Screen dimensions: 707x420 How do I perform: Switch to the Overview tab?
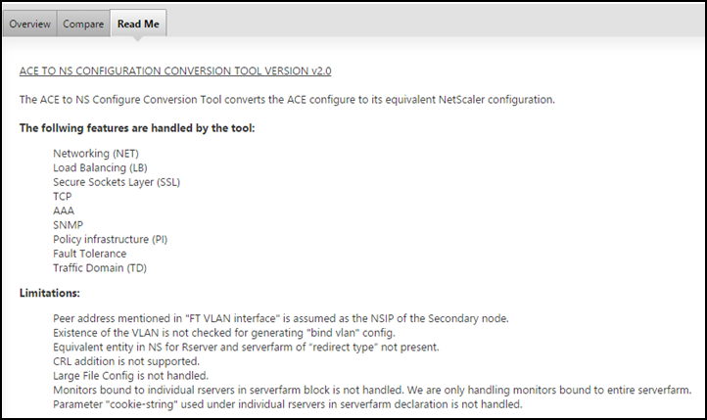pyautogui.click(x=29, y=23)
